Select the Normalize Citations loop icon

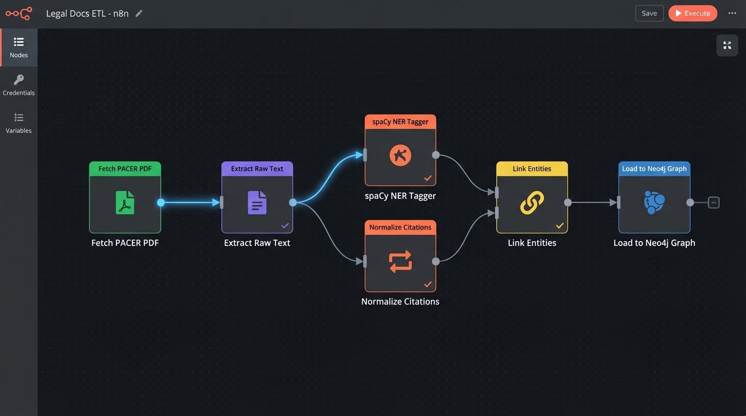point(400,262)
